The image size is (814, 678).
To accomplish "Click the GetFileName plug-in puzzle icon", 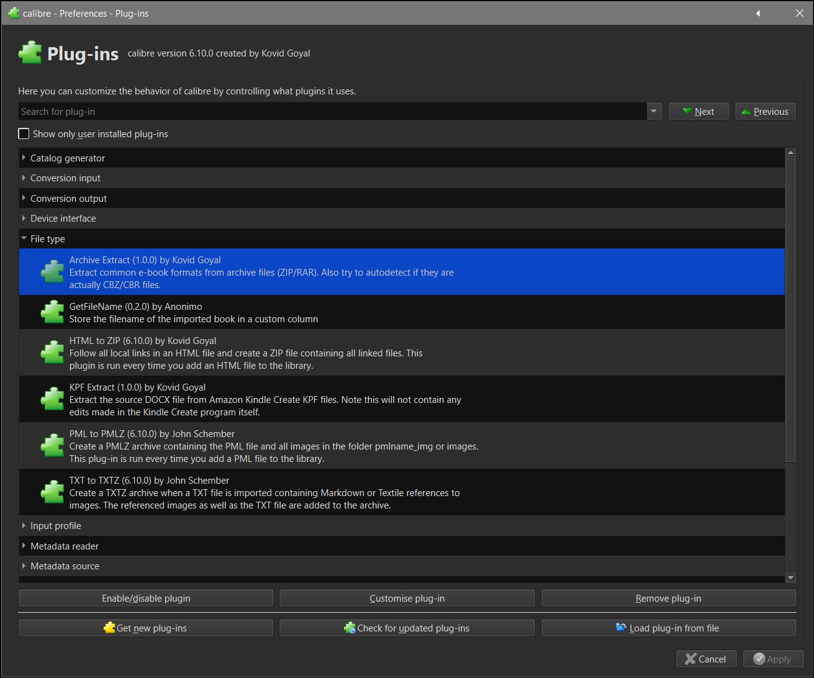I will [52, 312].
